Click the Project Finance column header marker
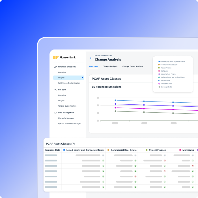The width and height of the screenshot is (198, 198). coord(147,150)
